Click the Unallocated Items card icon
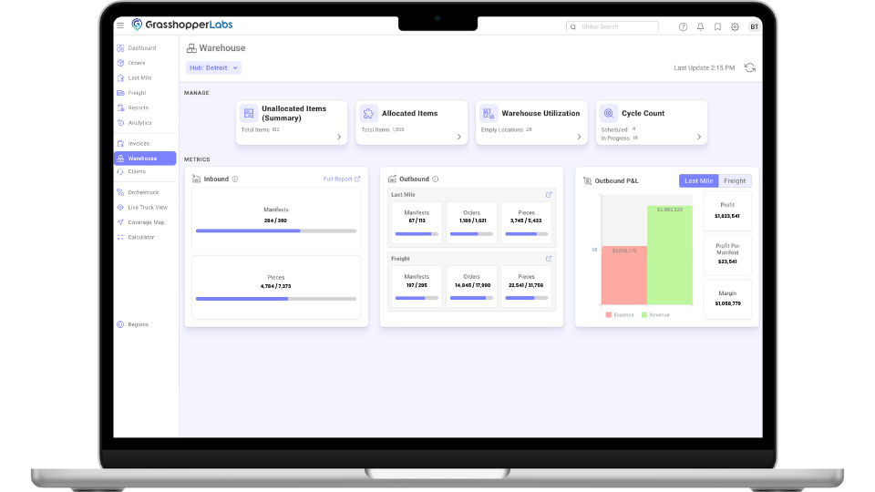The width and height of the screenshot is (875, 492). (x=249, y=113)
